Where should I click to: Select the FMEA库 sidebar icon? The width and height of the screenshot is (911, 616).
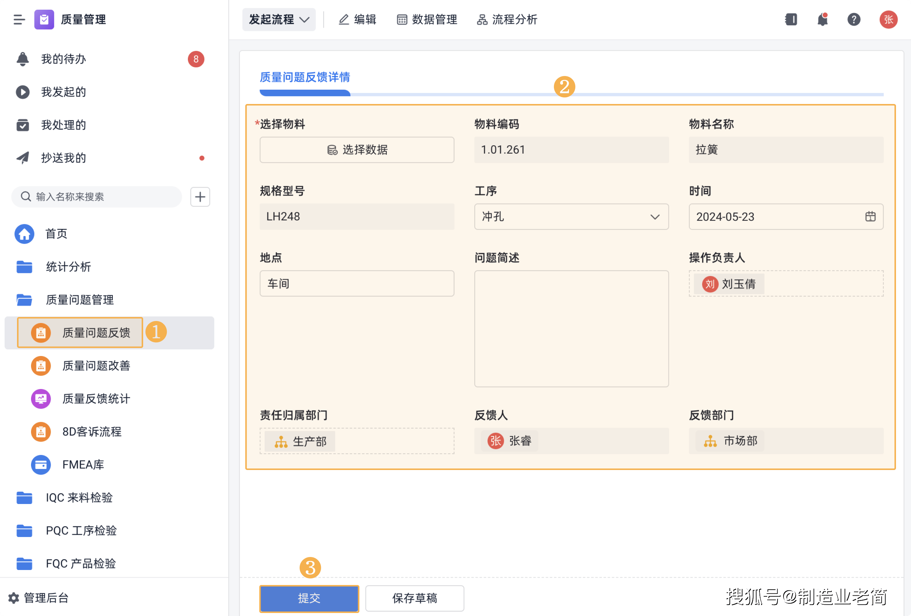tap(40, 465)
